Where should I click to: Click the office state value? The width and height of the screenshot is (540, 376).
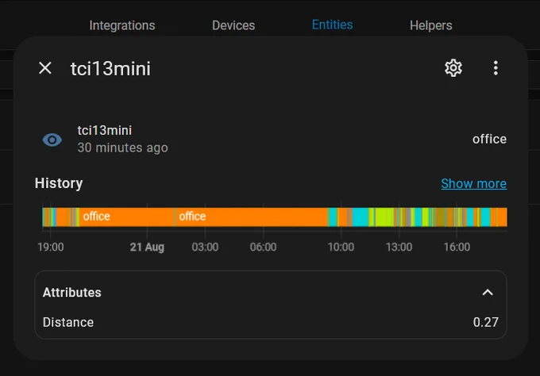(489, 140)
